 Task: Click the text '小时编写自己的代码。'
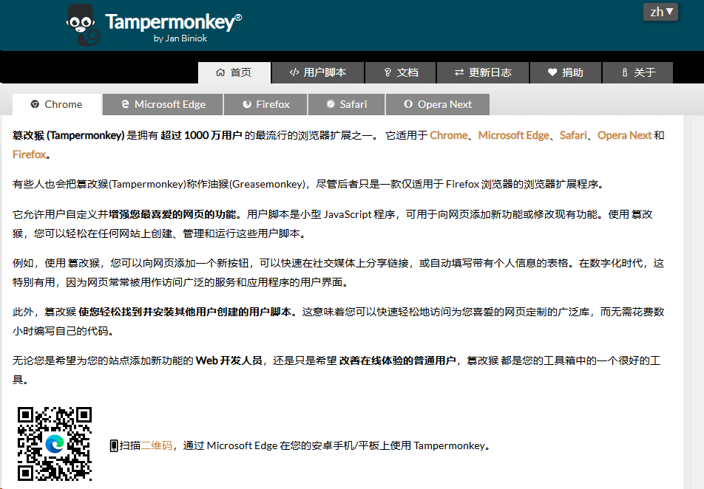tap(64, 331)
